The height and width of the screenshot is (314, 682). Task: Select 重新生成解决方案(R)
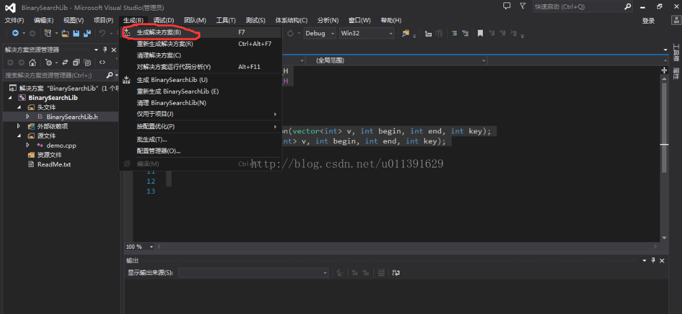[200, 44]
